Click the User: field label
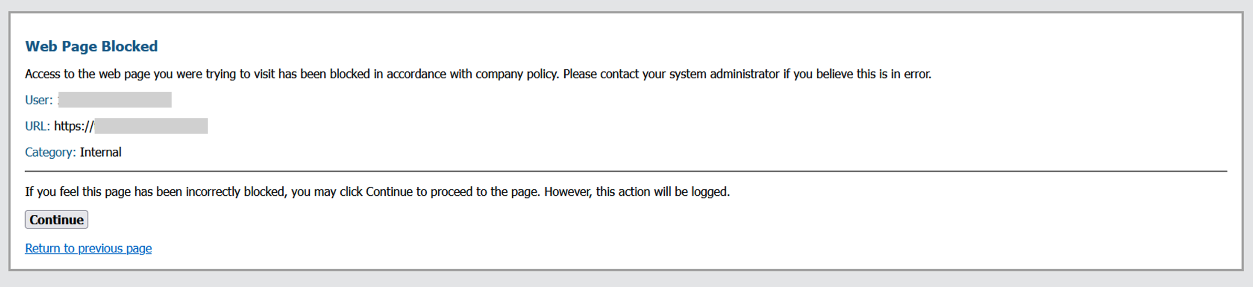 [x=39, y=100]
